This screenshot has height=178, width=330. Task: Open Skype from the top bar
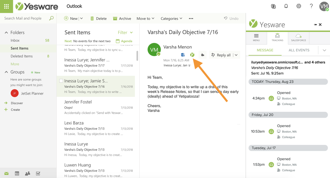[273, 6]
